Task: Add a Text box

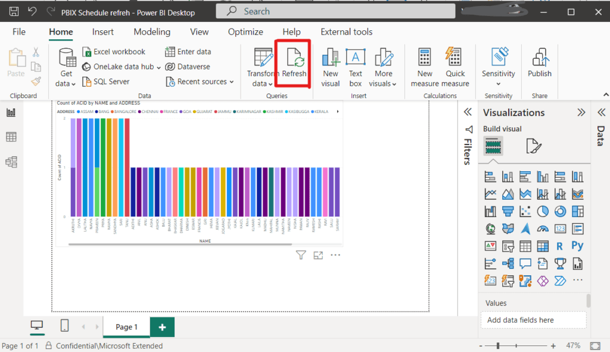Action: pos(355,68)
